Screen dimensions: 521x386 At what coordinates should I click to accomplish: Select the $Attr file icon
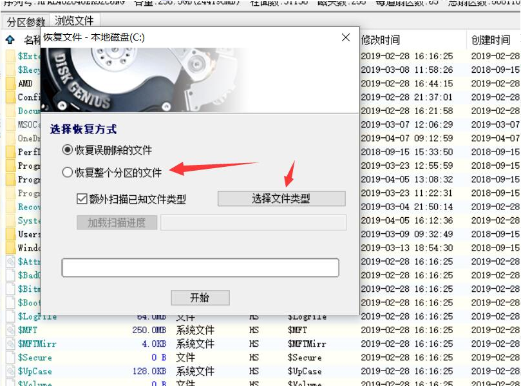coord(11,262)
